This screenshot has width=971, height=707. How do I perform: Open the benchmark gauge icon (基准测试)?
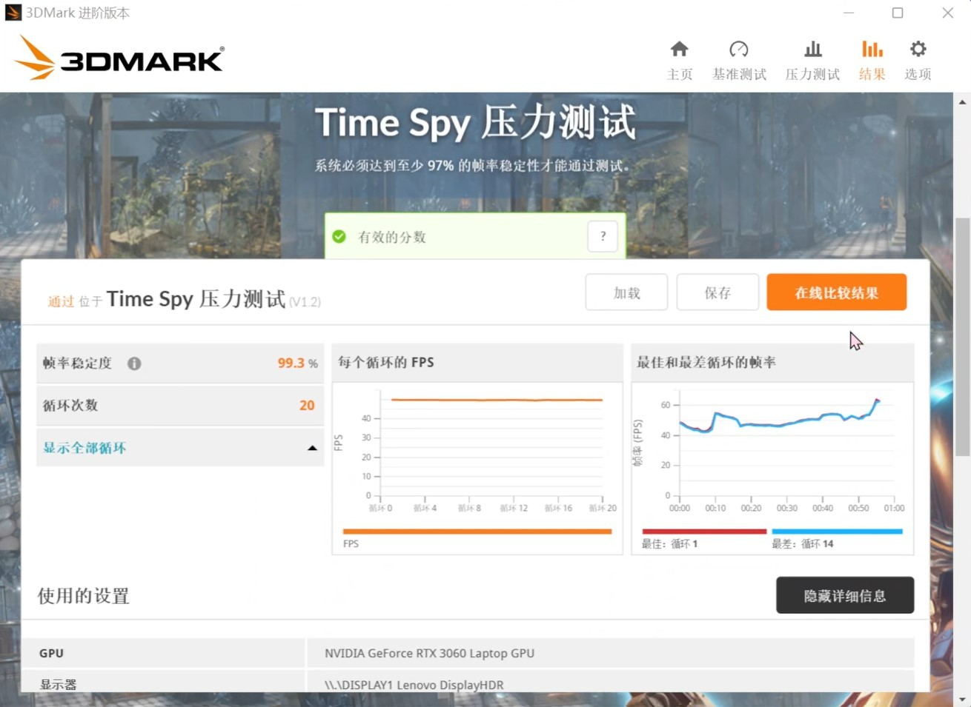pos(739,50)
